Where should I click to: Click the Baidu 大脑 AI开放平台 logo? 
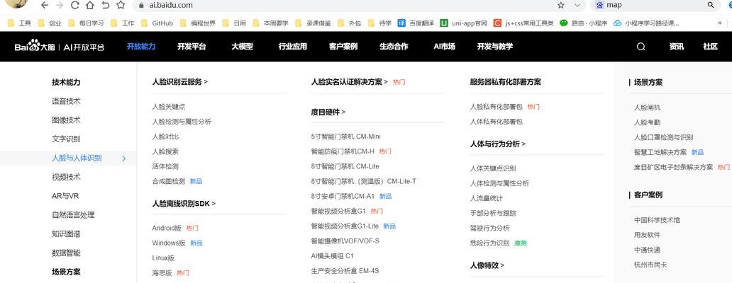click(x=60, y=47)
